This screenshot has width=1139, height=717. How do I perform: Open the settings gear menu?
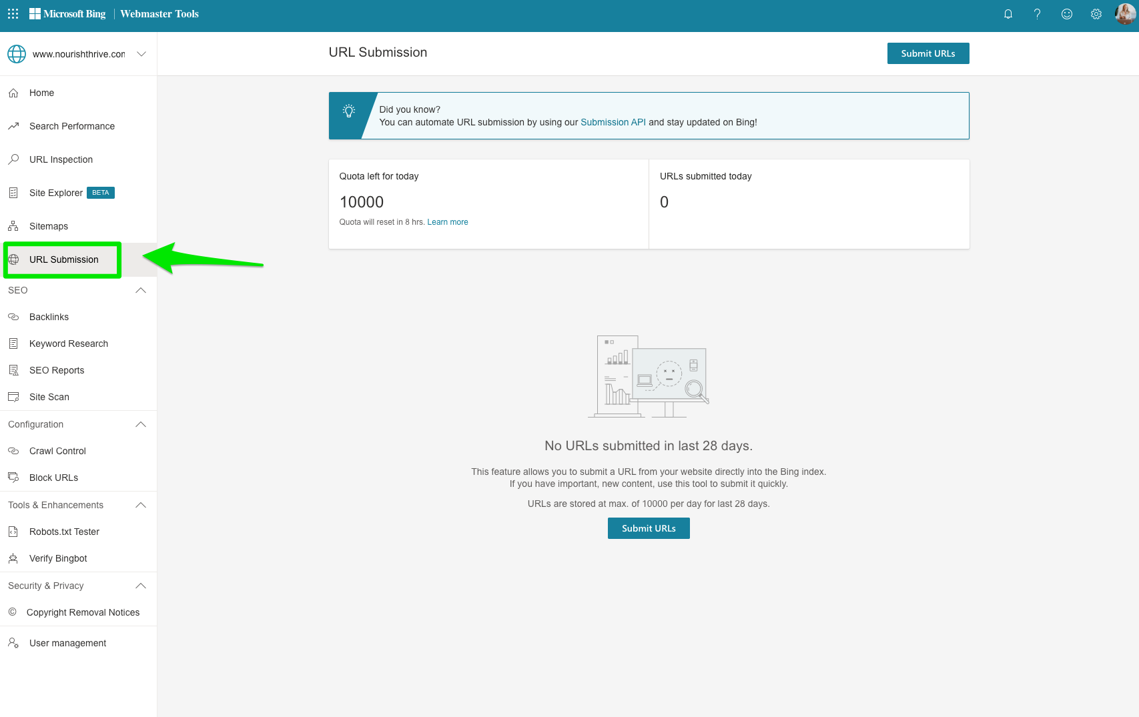[x=1096, y=13]
